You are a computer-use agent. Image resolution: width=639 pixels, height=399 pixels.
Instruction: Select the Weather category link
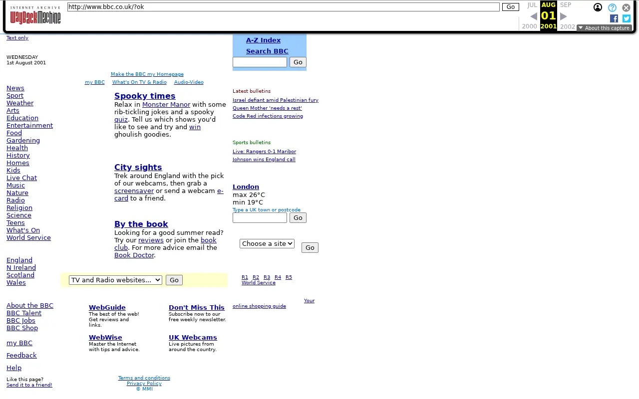pyautogui.click(x=20, y=103)
